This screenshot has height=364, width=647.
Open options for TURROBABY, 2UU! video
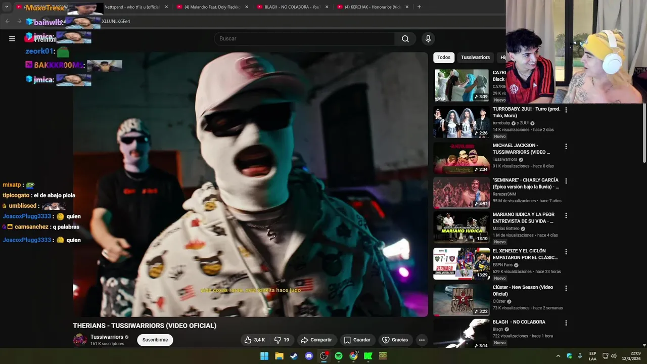coord(566,110)
